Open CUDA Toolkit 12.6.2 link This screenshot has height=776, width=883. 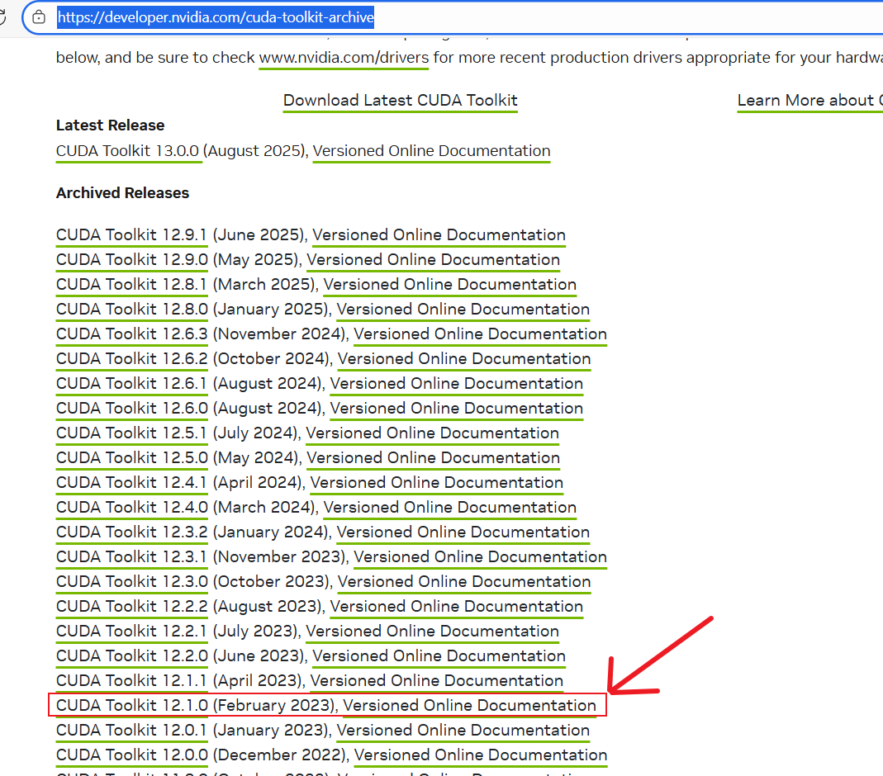(132, 358)
